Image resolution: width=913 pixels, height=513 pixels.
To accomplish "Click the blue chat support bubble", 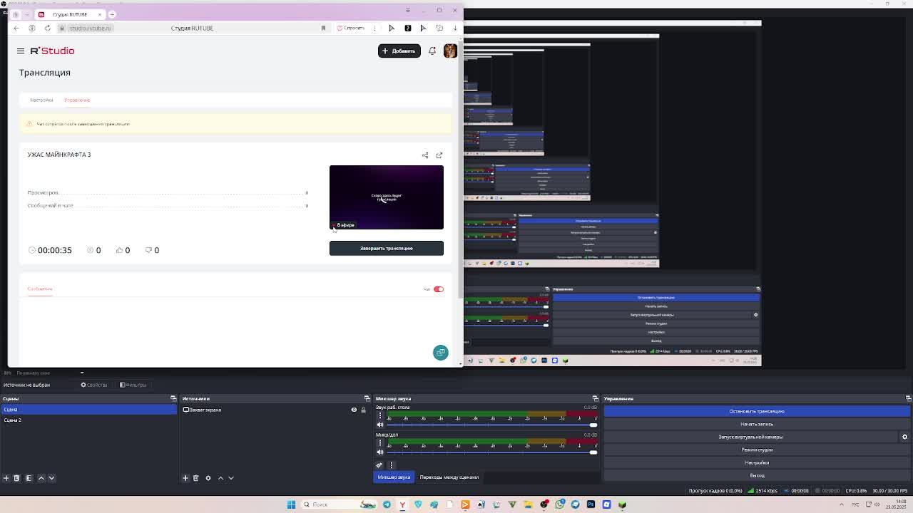I will 440,353.
